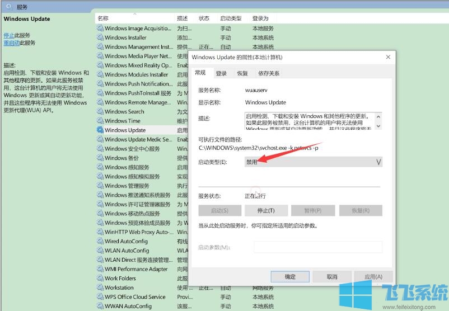Click gear icon of Windows Push Notification row
Viewport: 449px width, 311px height.
100,83
